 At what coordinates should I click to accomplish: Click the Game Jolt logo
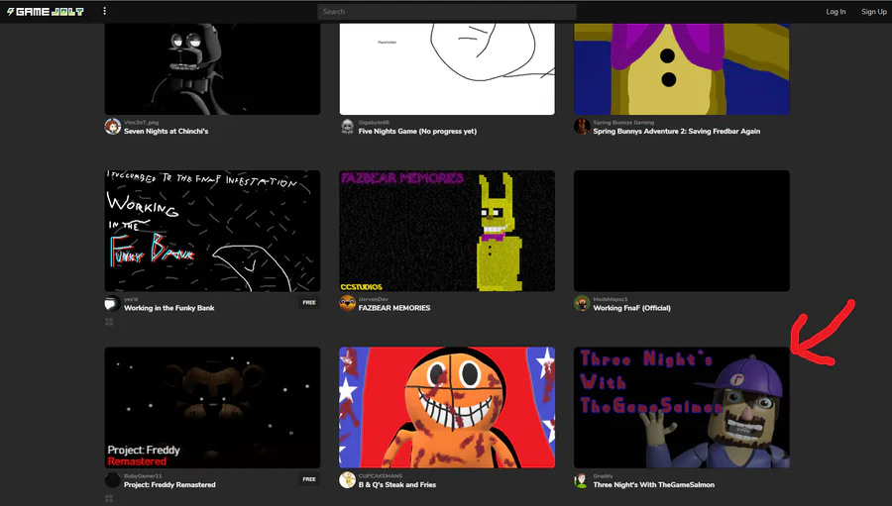pyautogui.click(x=45, y=11)
